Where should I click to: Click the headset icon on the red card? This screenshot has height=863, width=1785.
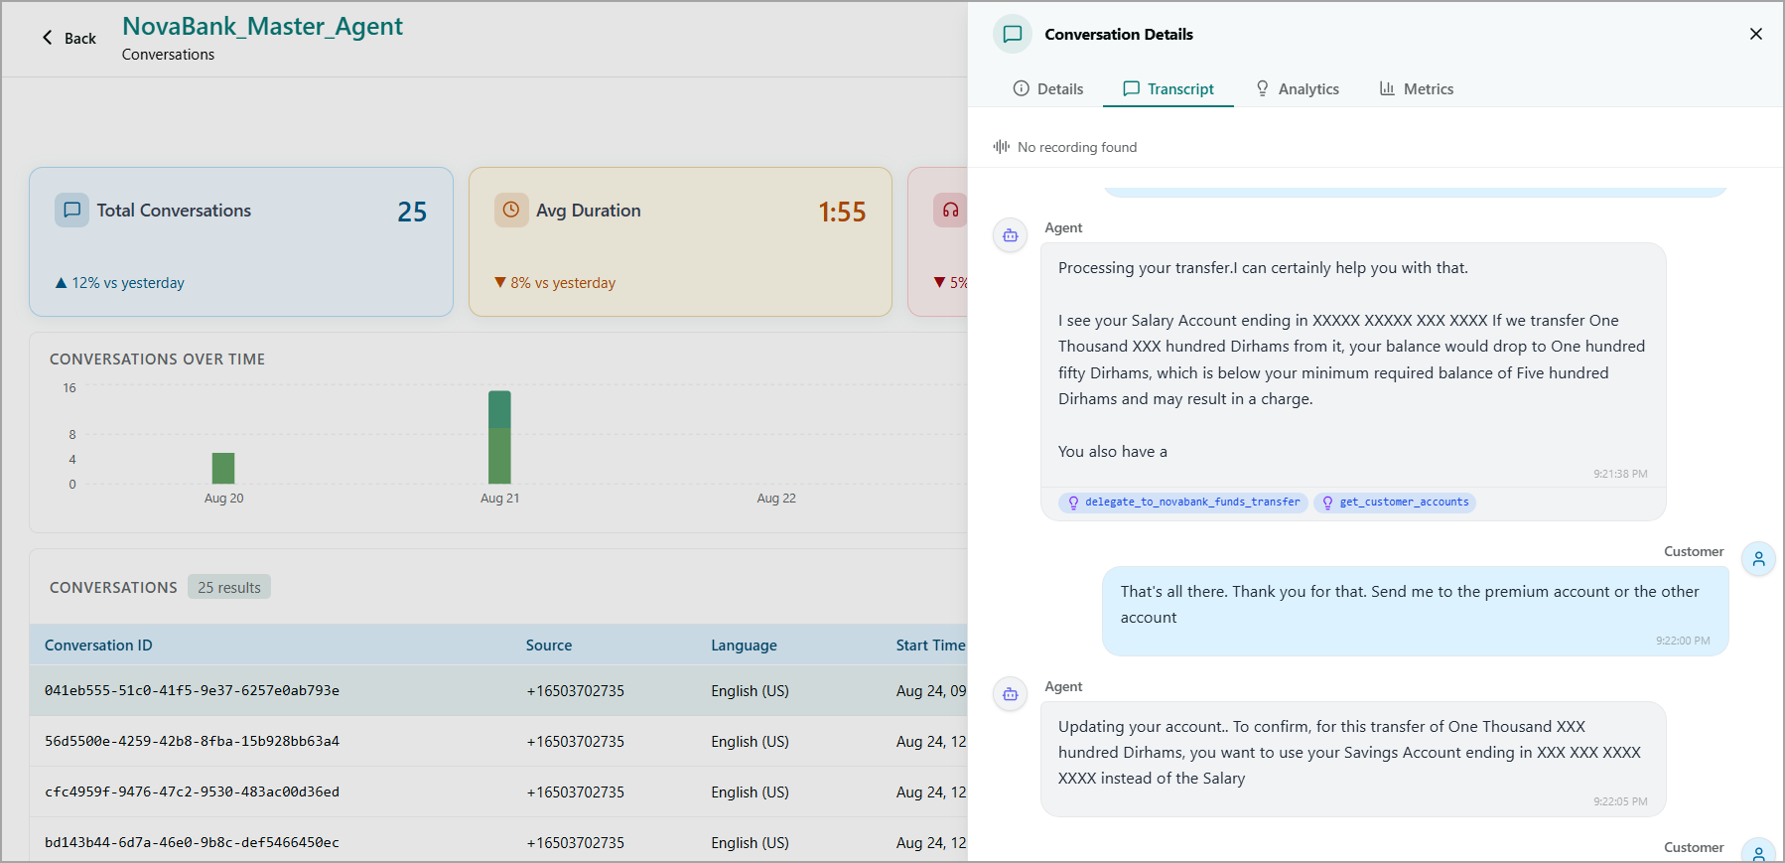[x=950, y=211]
